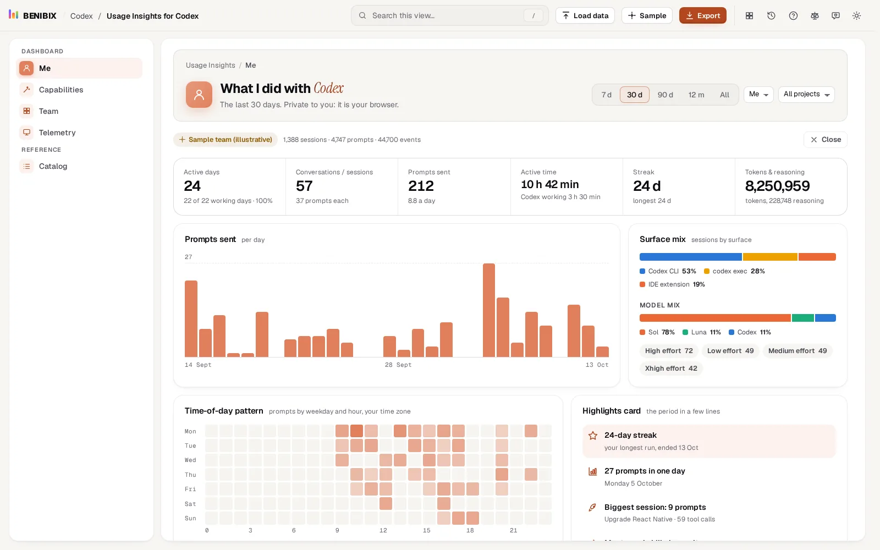
Task: Select the 90 d time range
Action: coord(665,95)
